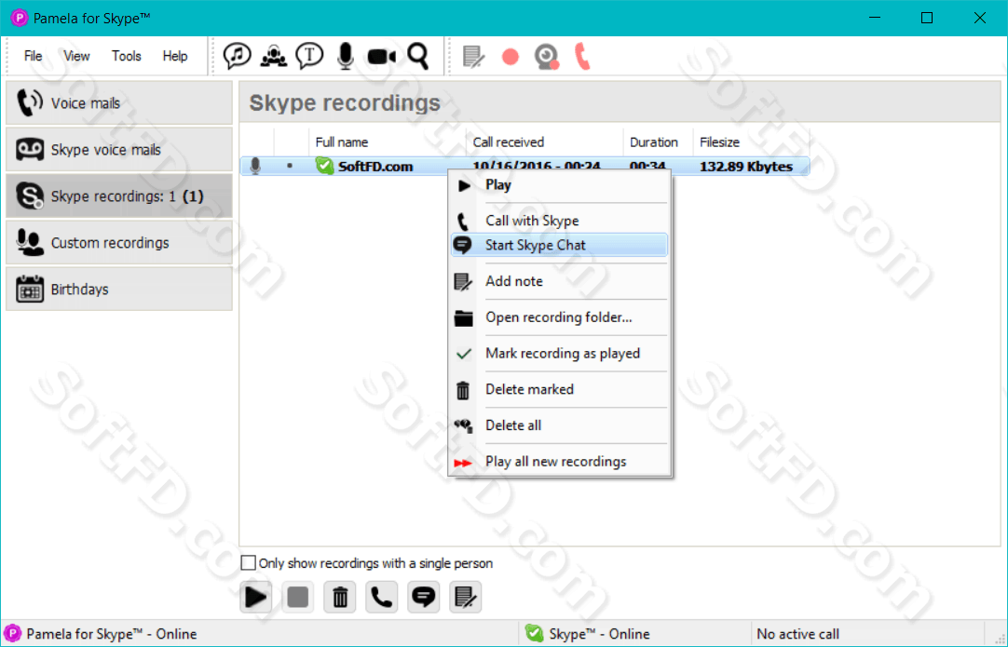Click the bottom Stop button
Image resolution: width=1008 pixels, height=647 pixels.
(297, 597)
